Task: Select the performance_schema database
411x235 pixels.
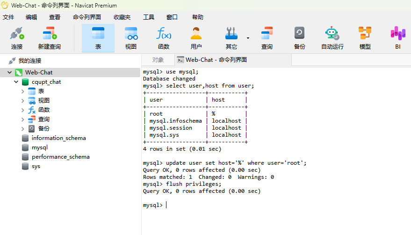Action: (x=60, y=157)
